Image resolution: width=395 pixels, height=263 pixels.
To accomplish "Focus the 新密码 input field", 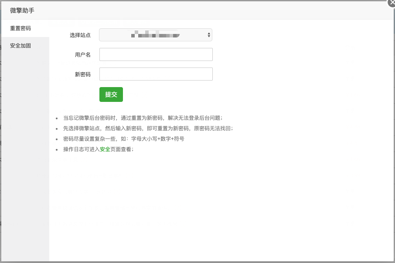I will click(x=156, y=74).
